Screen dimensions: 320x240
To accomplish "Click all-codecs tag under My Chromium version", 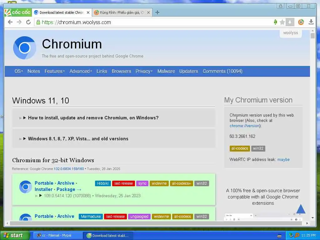I will 240,148.
